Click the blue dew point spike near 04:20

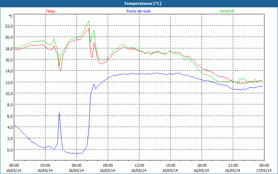(59, 112)
